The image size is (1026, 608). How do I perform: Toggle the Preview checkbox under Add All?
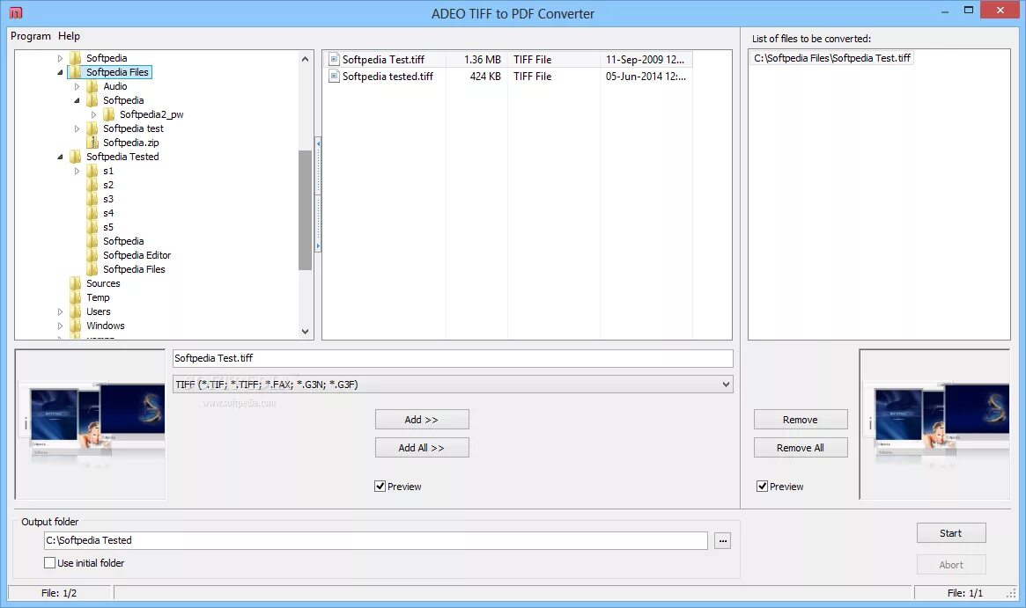click(380, 487)
